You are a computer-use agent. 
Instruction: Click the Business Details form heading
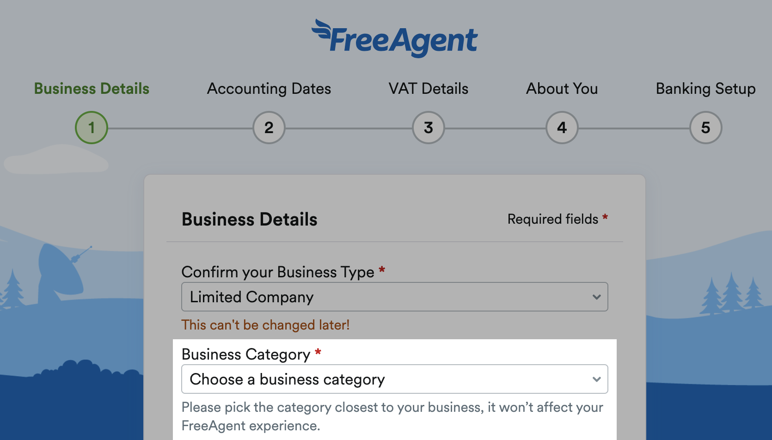(x=249, y=219)
